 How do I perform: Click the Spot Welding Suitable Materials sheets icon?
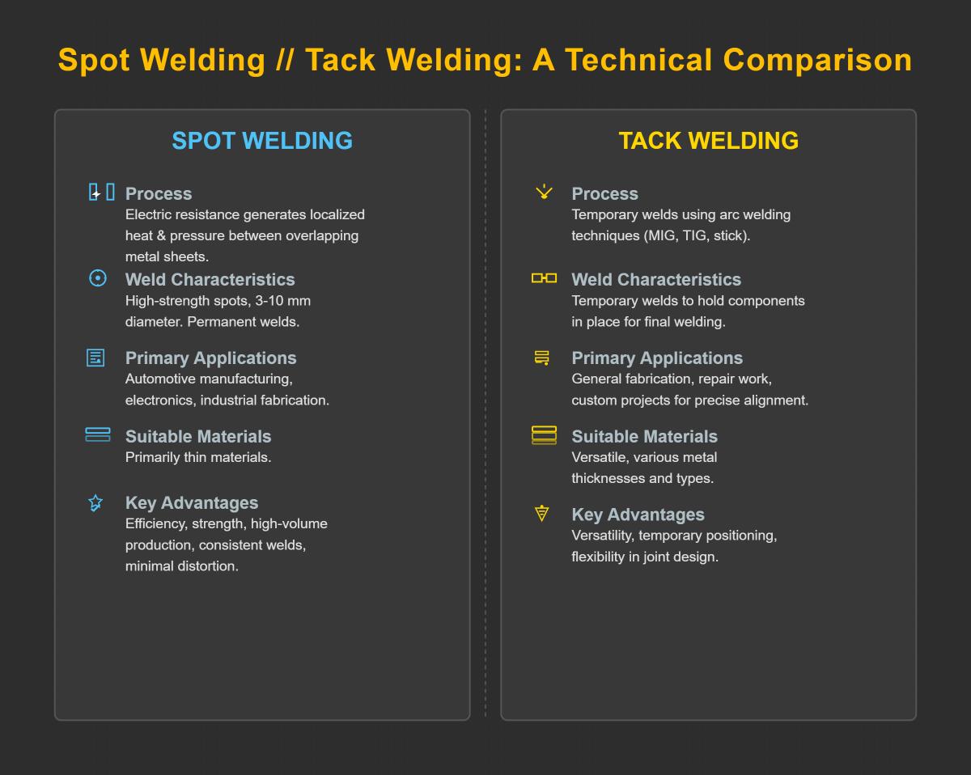coord(97,435)
